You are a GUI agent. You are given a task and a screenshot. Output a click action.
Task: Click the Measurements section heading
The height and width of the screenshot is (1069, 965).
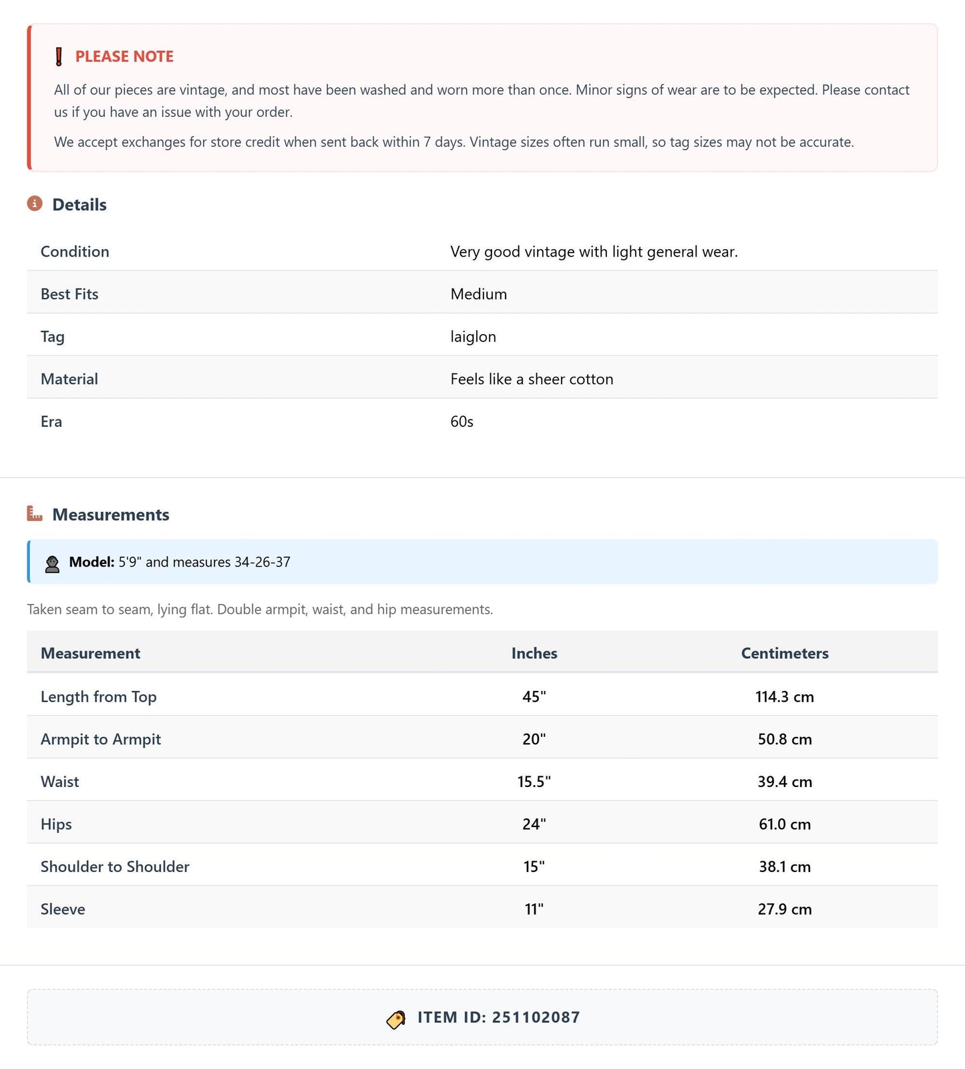coord(111,514)
